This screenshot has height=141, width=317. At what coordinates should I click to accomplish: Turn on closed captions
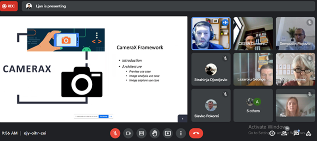pos(141,133)
